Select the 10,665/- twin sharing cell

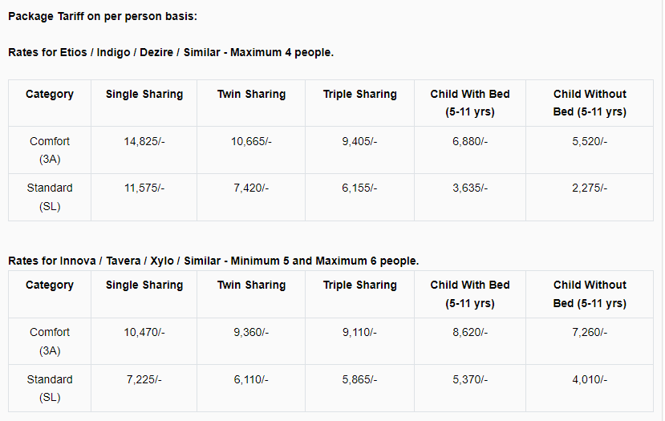pos(251,141)
